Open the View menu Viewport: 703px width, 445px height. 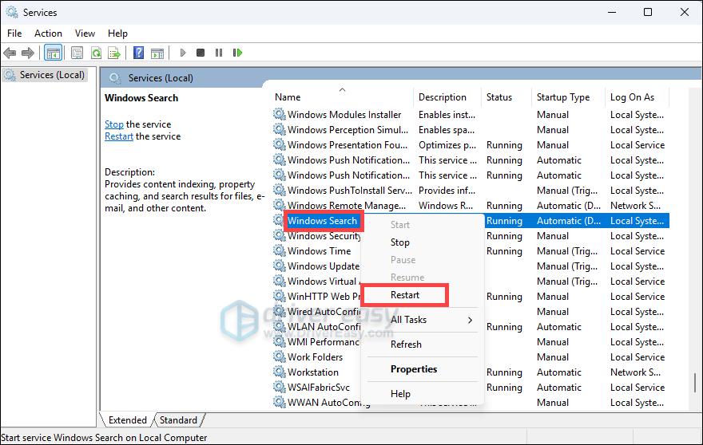(85, 33)
